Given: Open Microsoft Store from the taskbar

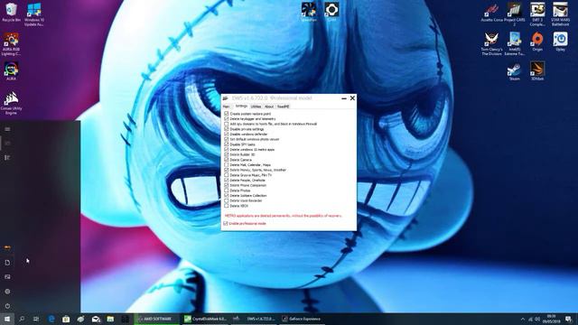Looking at the screenshot, I should [66, 319].
